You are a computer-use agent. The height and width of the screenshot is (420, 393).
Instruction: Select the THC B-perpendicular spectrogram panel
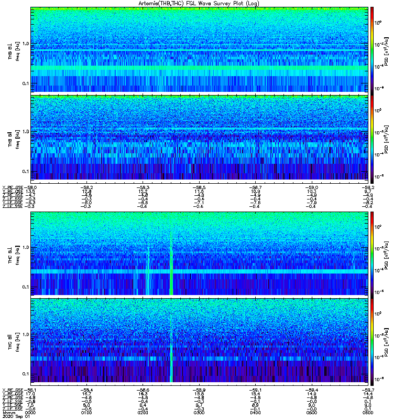[200, 254]
